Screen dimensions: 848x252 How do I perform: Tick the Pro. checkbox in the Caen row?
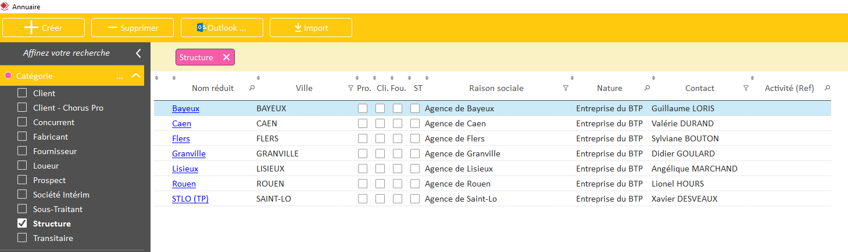363,123
